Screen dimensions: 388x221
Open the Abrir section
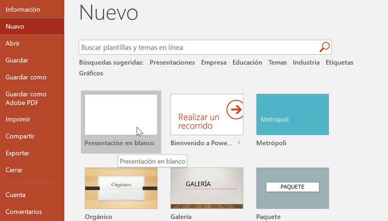(13, 43)
